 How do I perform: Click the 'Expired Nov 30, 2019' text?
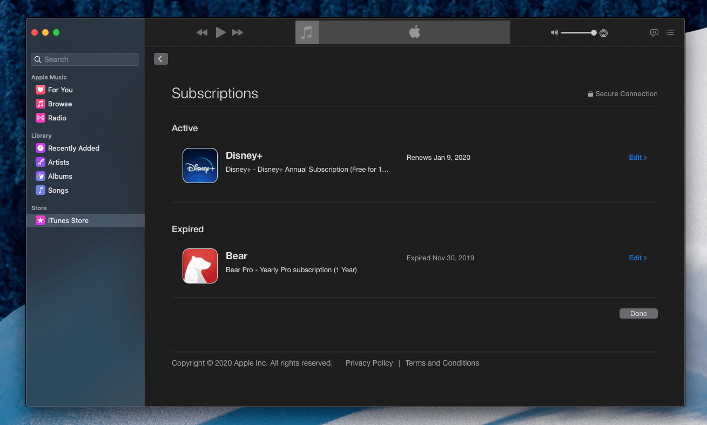pyautogui.click(x=441, y=258)
